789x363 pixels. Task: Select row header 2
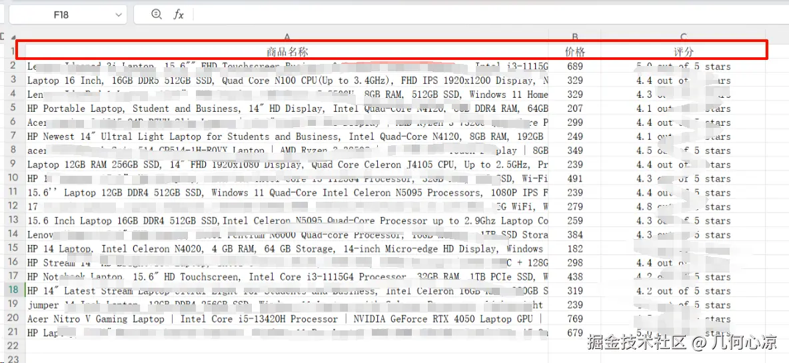pyautogui.click(x=13, y=66)
